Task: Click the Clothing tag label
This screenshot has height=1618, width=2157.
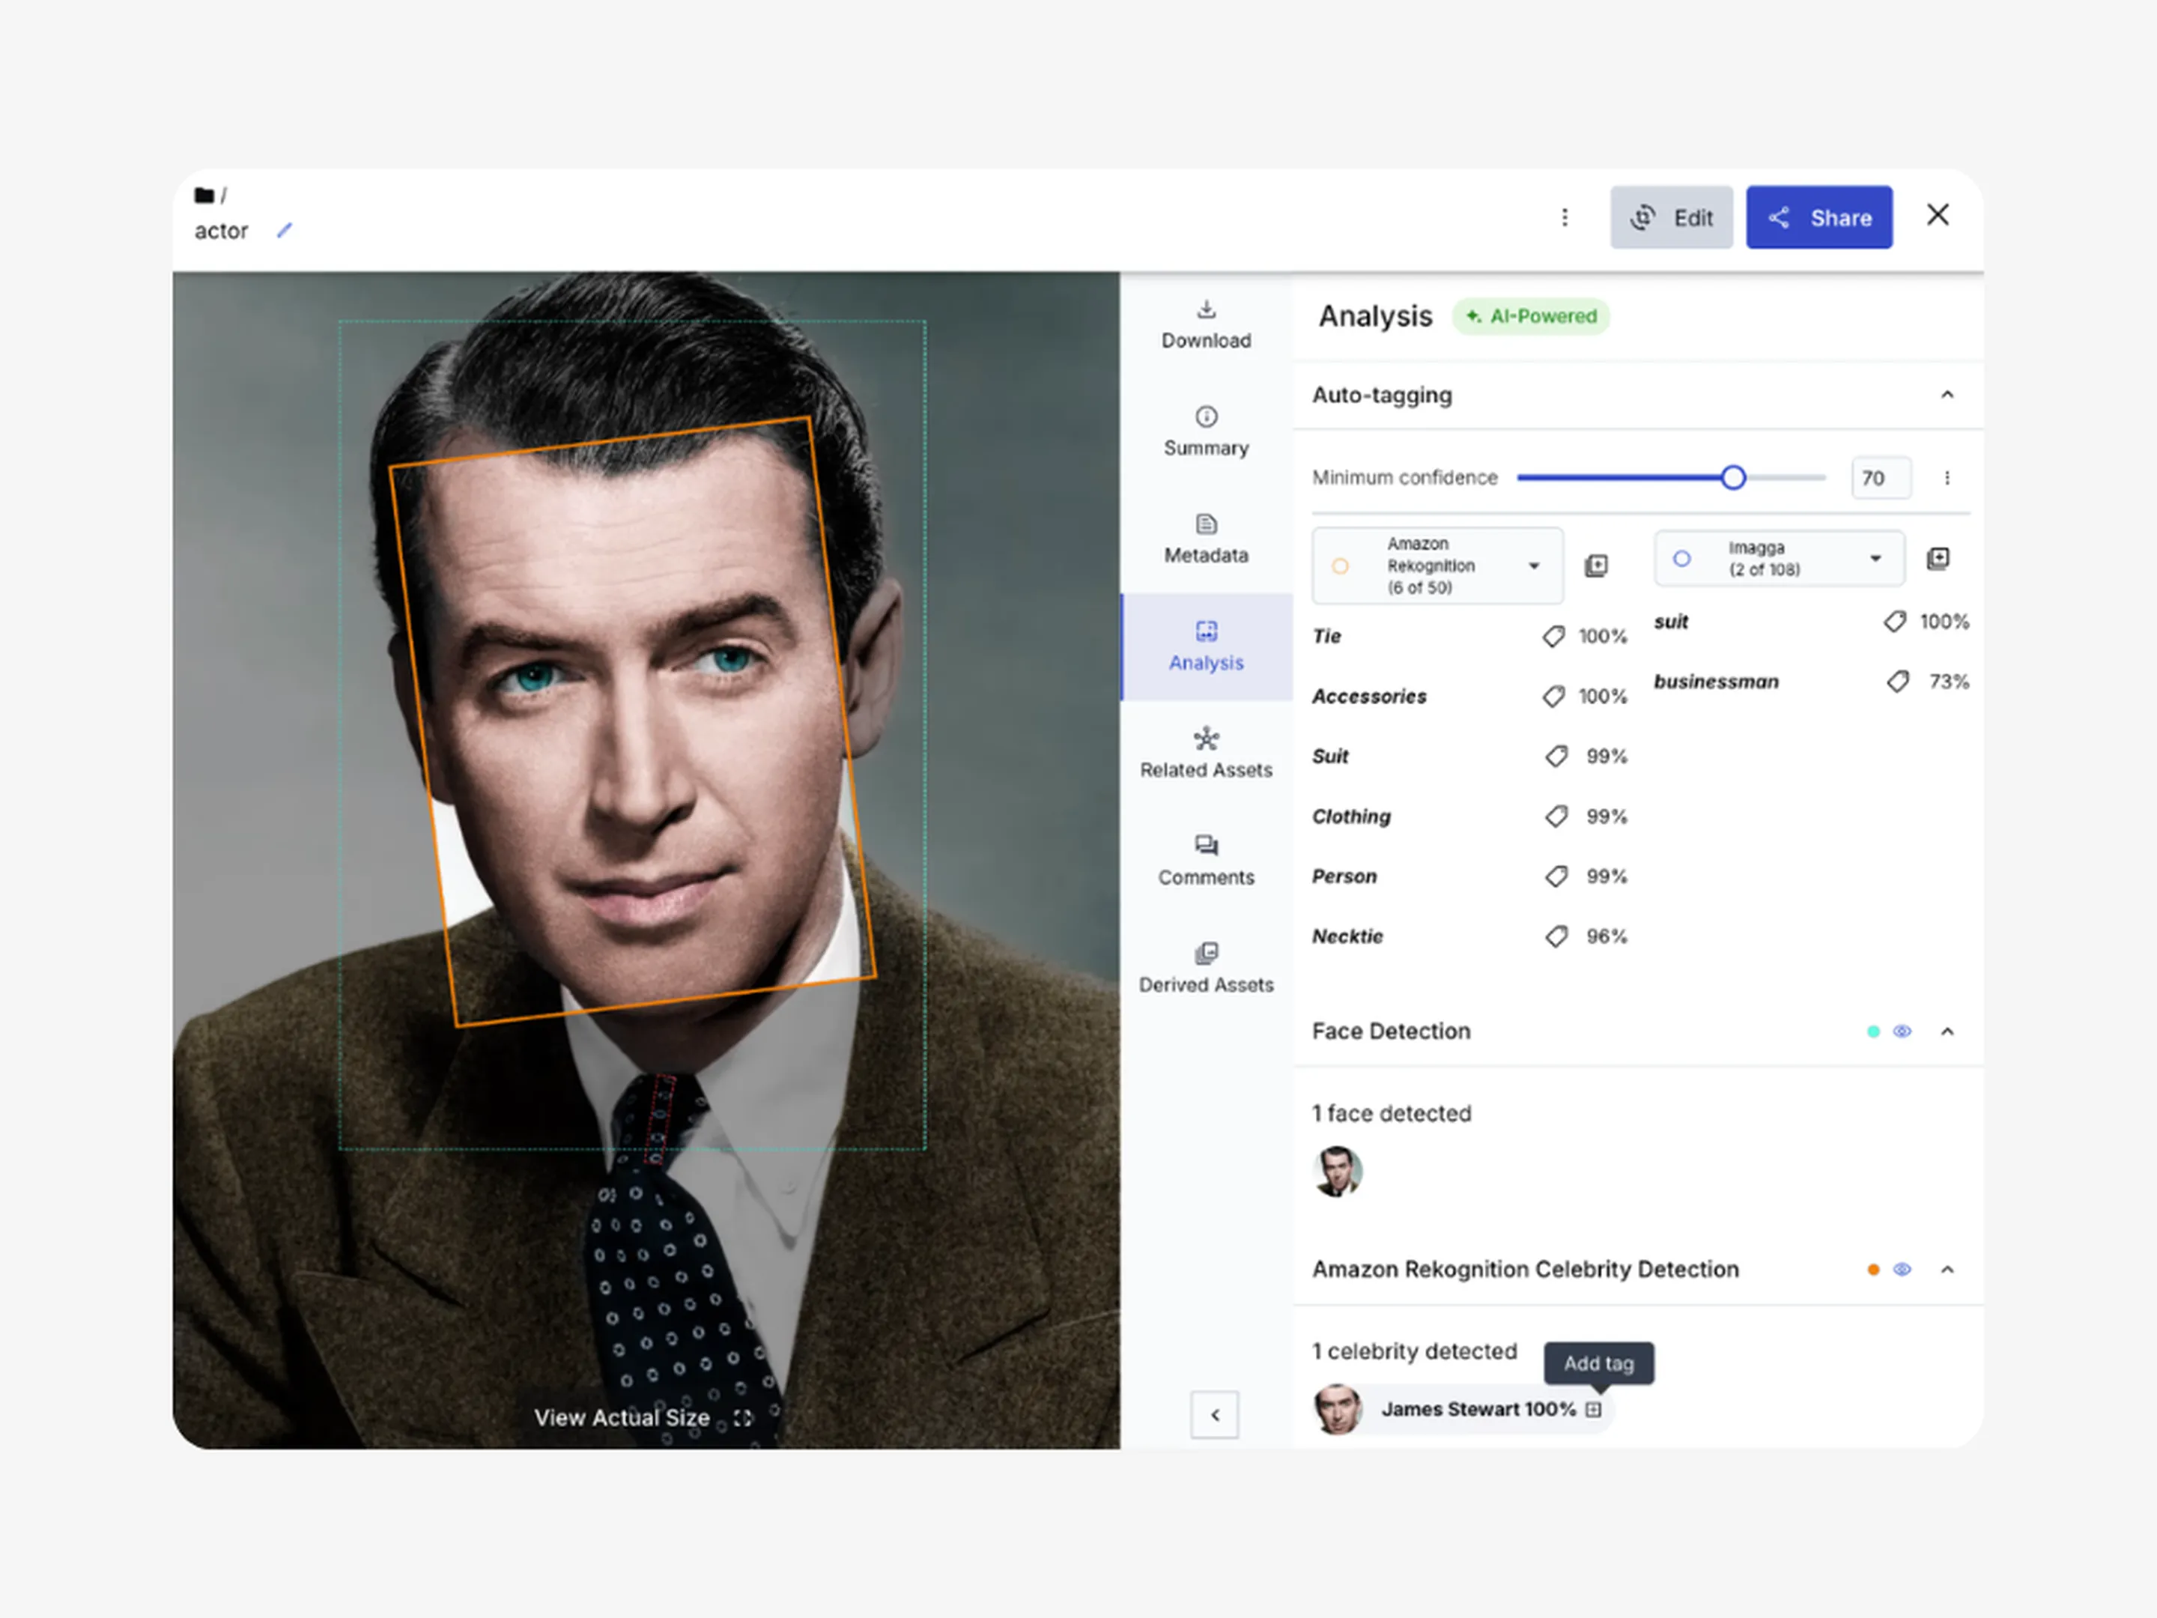Action: (x=1352, y=816)
